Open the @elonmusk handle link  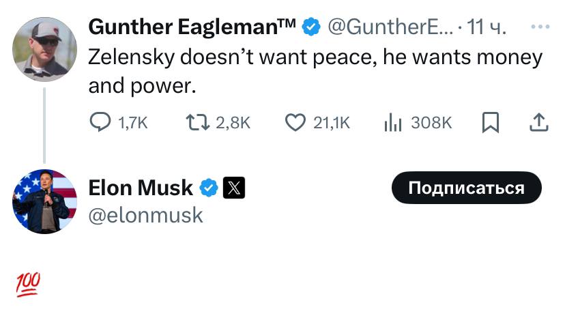[x=146, y=215]
